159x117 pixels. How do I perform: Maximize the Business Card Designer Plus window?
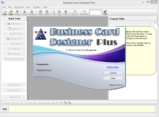click(x=148, y=2)
